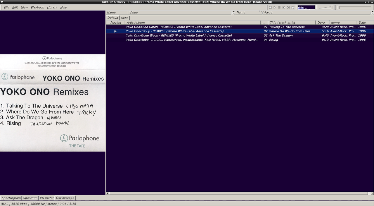Click the Yoko Ono Remixes album art
This screenshot has height=206, width=374.
point(53,103)
